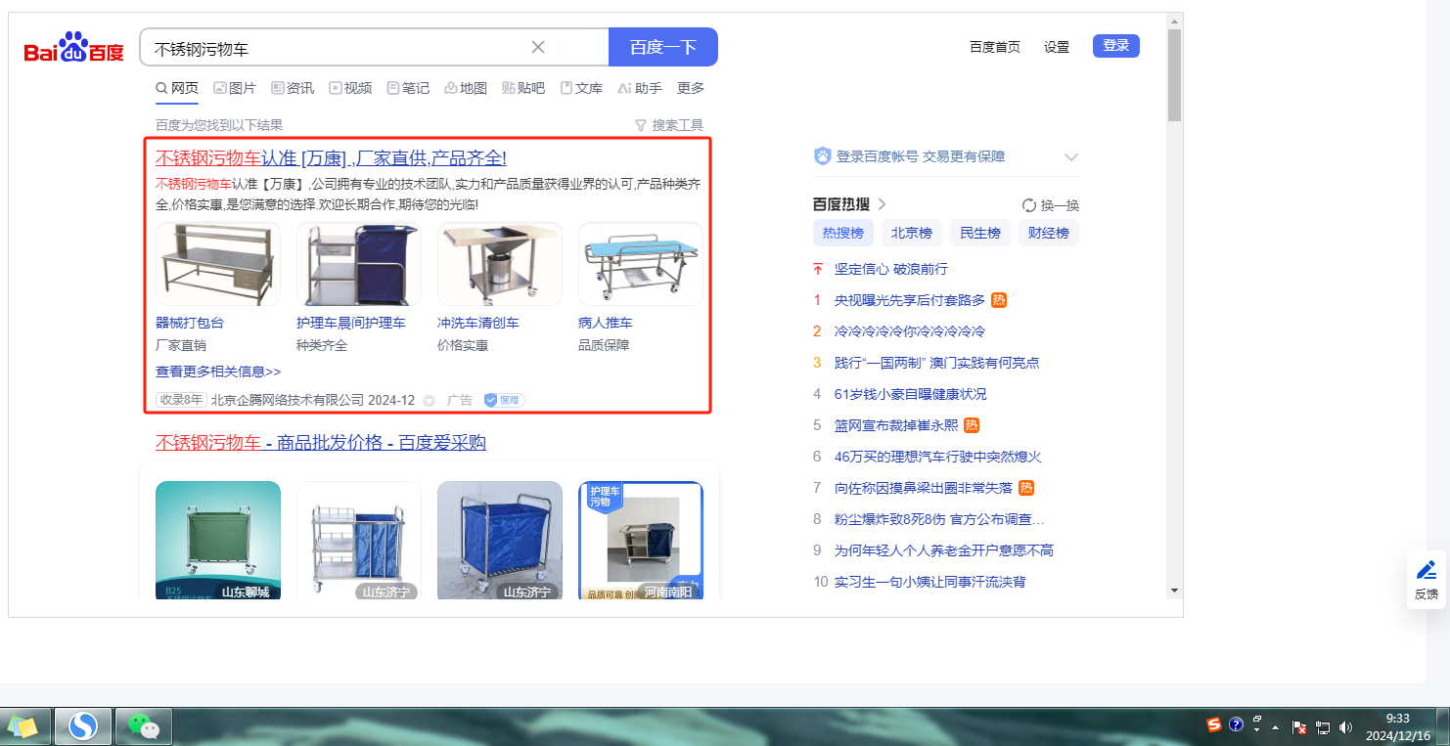Screen dimensions: 1450x746
Task: Open hot search 61岁钱小豪自曝健康状况
Action: pos(911,394)
